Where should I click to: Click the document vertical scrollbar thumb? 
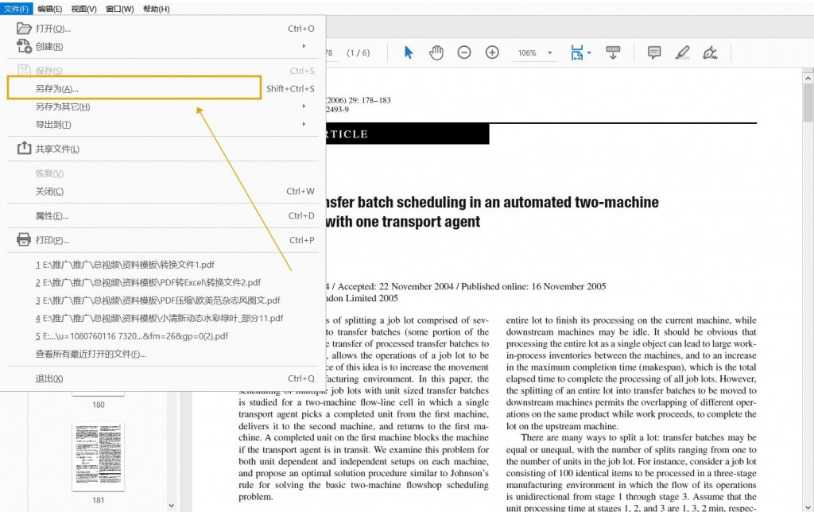point(808,103)
